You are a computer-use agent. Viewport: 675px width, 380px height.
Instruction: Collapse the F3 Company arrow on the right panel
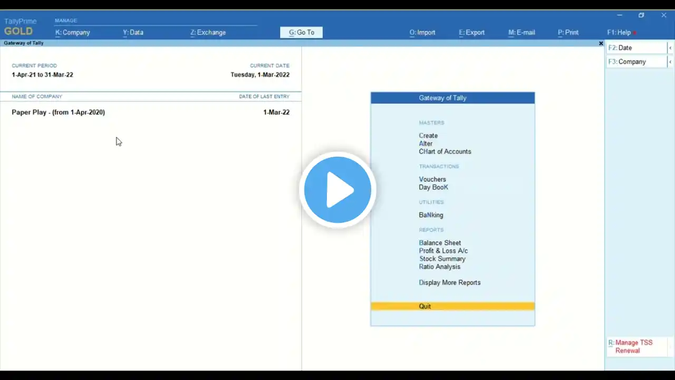pos(670,62)
